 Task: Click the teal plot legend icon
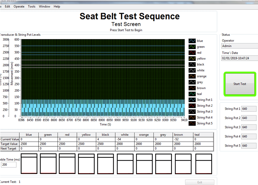coord(192,94)
